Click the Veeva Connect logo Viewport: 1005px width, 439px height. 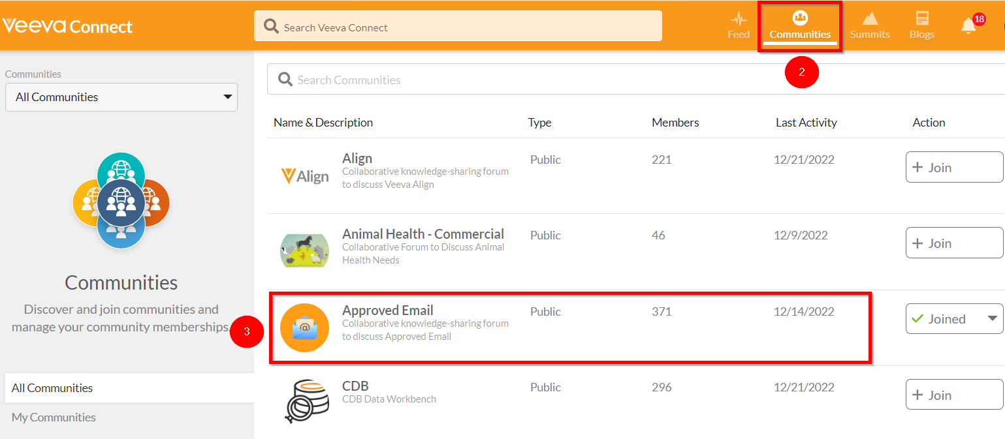[67, 26]
